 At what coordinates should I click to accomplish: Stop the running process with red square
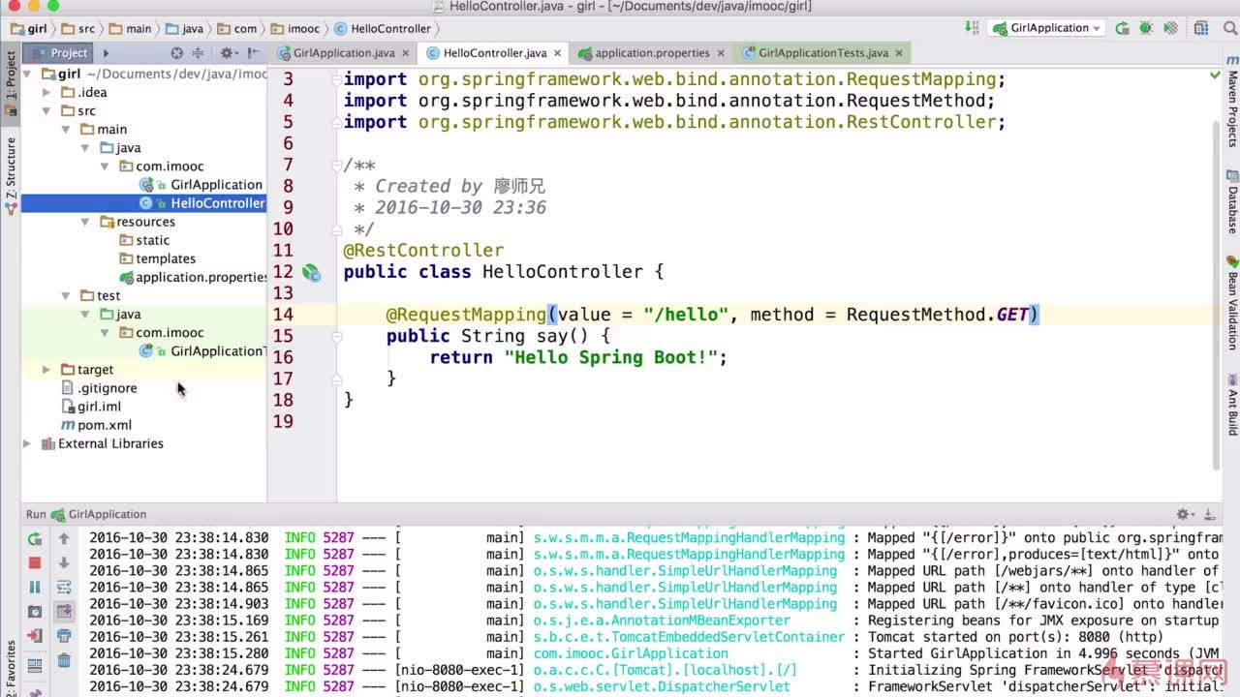(35, 562)
